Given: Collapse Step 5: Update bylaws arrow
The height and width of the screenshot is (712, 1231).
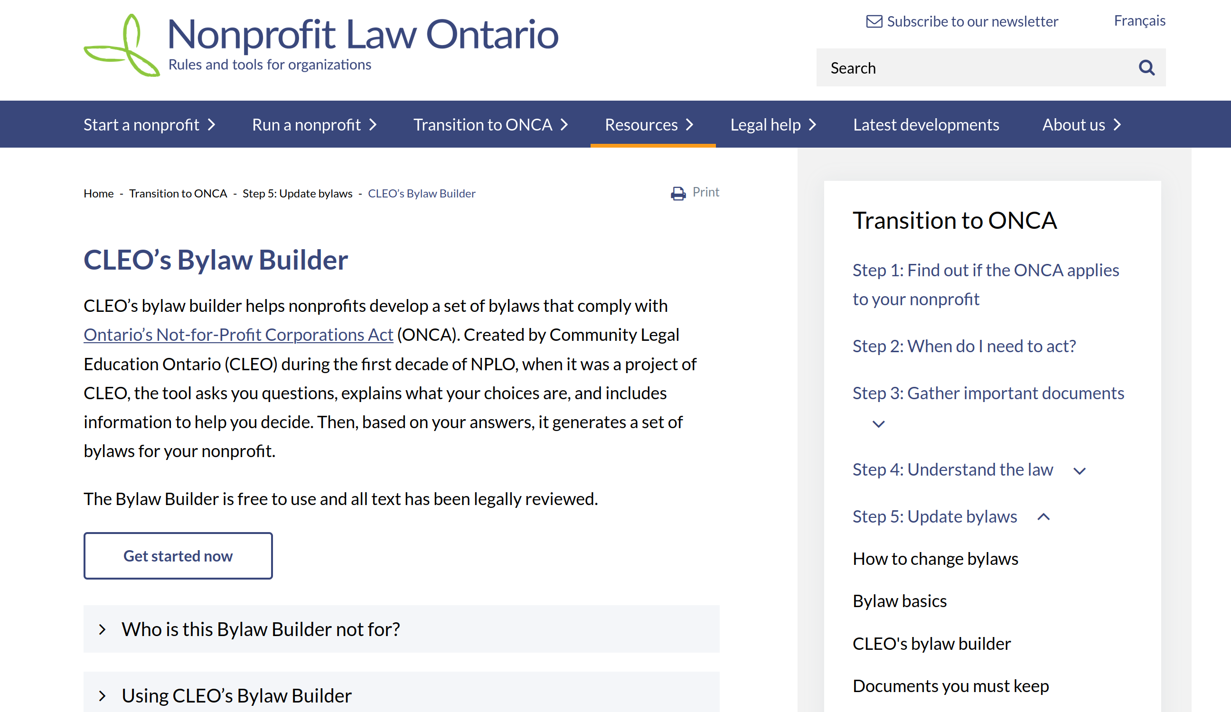Looking at the screenshot, I should (x=1043, y=516).
